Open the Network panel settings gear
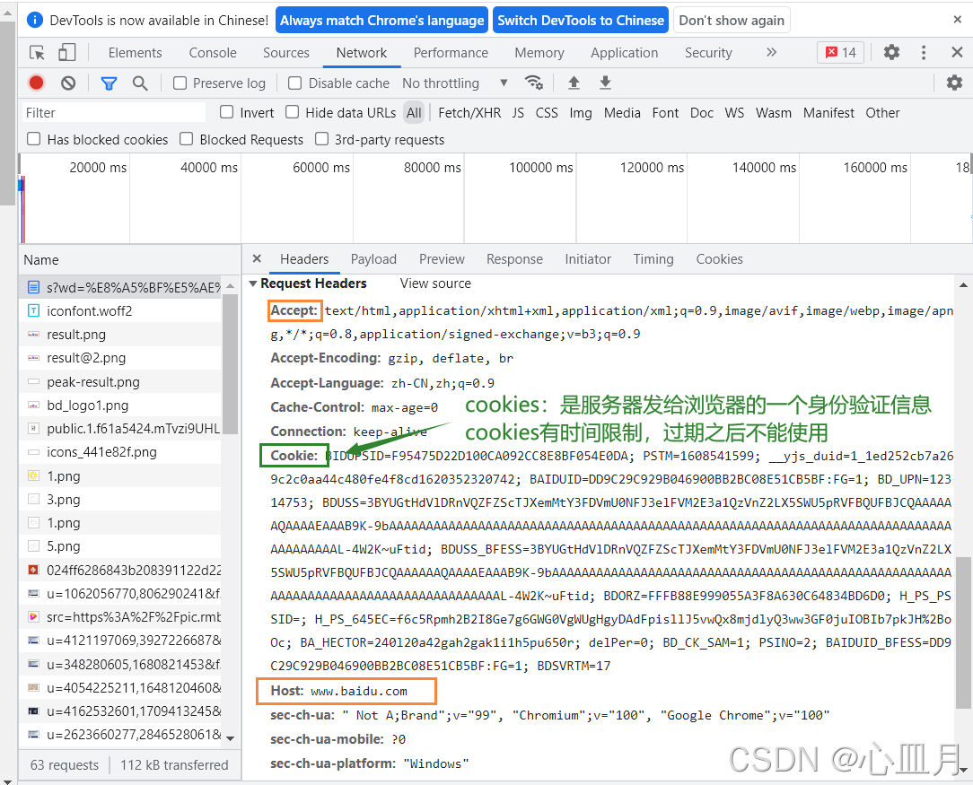Image resolution: width=973 pixels, height=785 pixels. pyautogui.click(x=954, y=83)
